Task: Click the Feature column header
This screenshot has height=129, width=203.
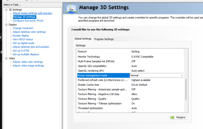Action: pyautogui.click(x=104, y=51)
